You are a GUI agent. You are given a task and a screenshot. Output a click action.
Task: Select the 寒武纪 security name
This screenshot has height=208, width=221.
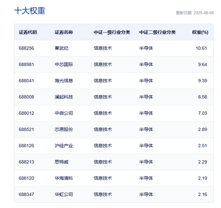click(x=61, y=48)
